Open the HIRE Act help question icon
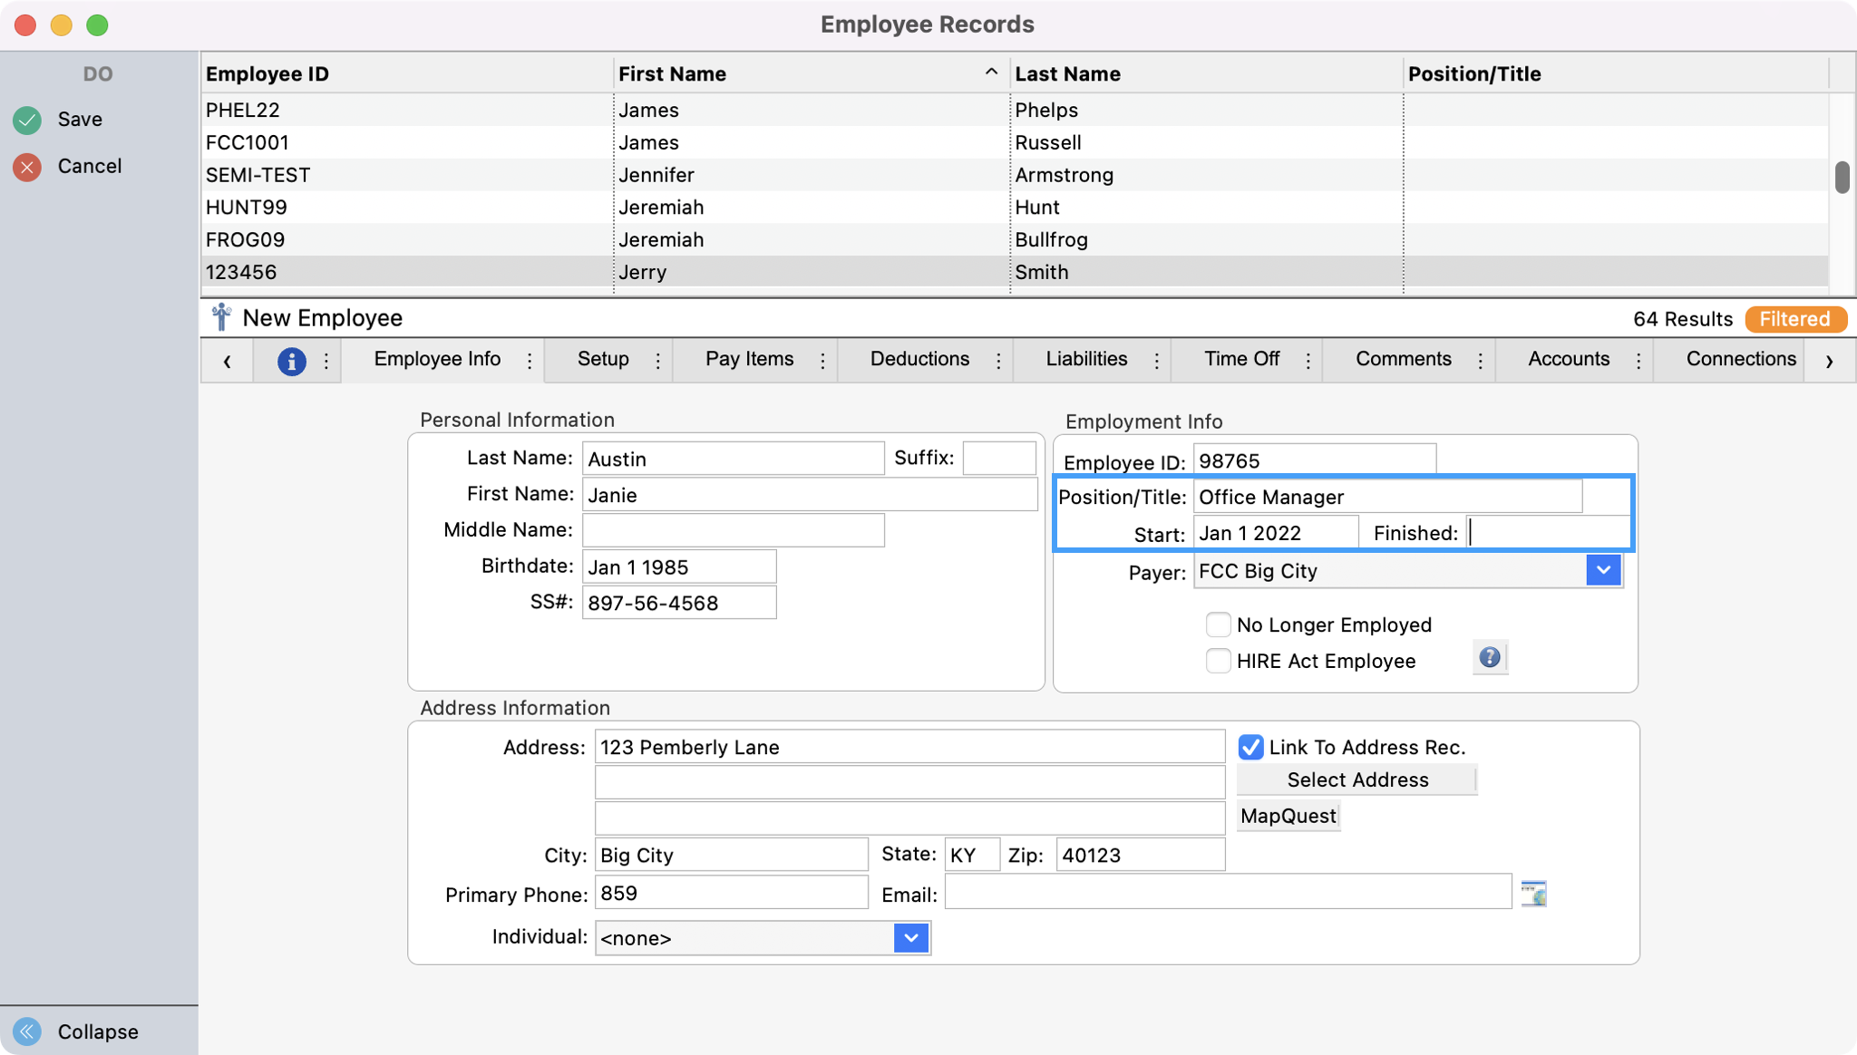This screenshot has width=1857, height=1055. 1489,658
